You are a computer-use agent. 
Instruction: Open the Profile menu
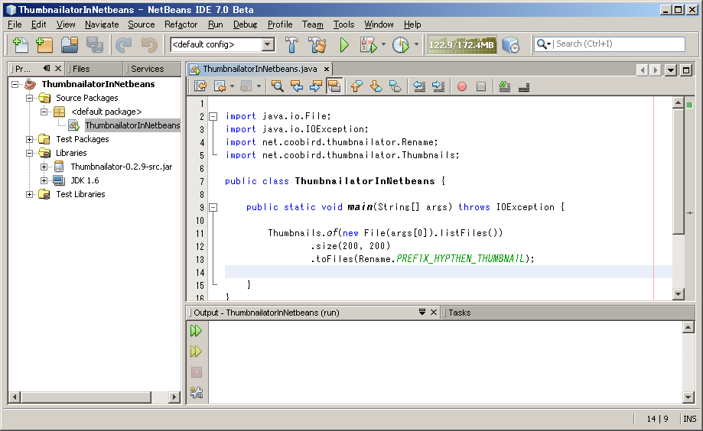(x=280, y=24)
